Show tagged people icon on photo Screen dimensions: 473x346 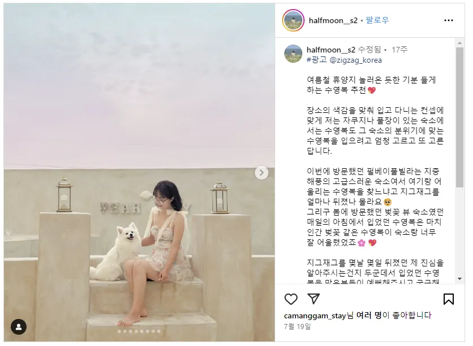coord(19,327)
